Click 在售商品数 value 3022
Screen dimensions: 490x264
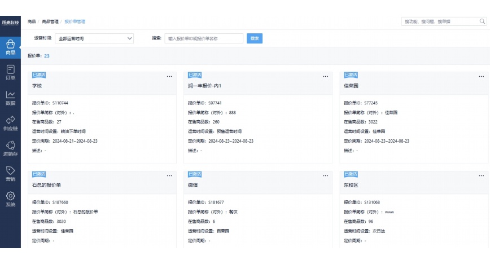(x=373, y=122)
